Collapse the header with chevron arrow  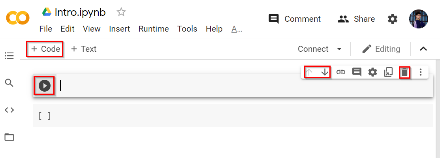pyautogui.click(x=423, y=49)
